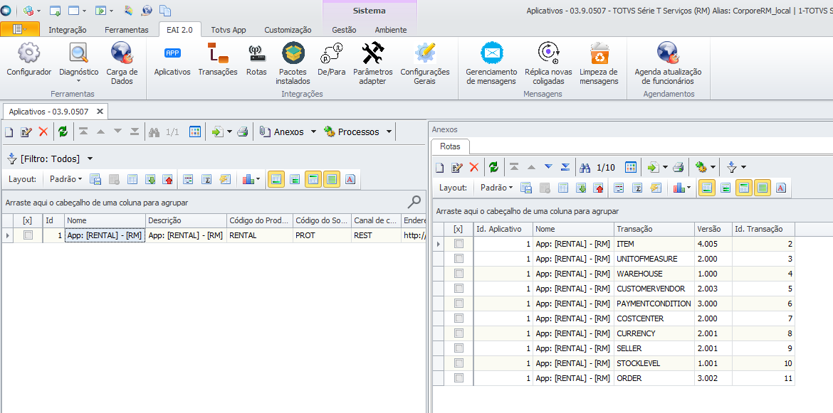
Task: Open the Rotas ribbon icon
Action: point(256,60)
